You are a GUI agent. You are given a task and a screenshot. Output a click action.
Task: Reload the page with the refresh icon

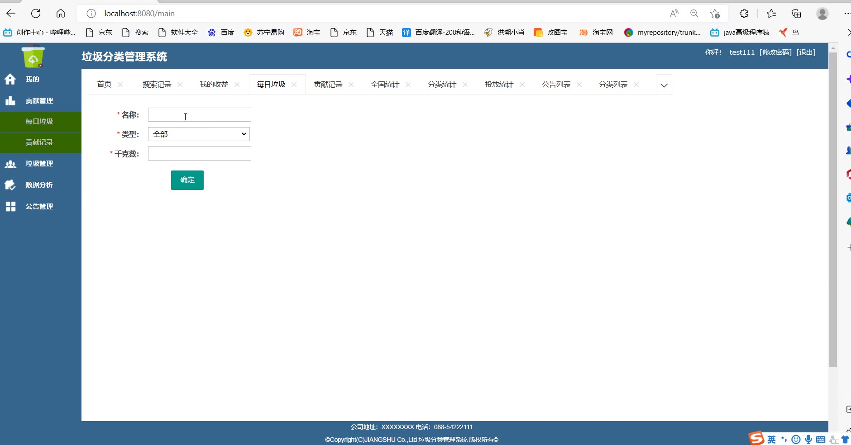(36, 14)
